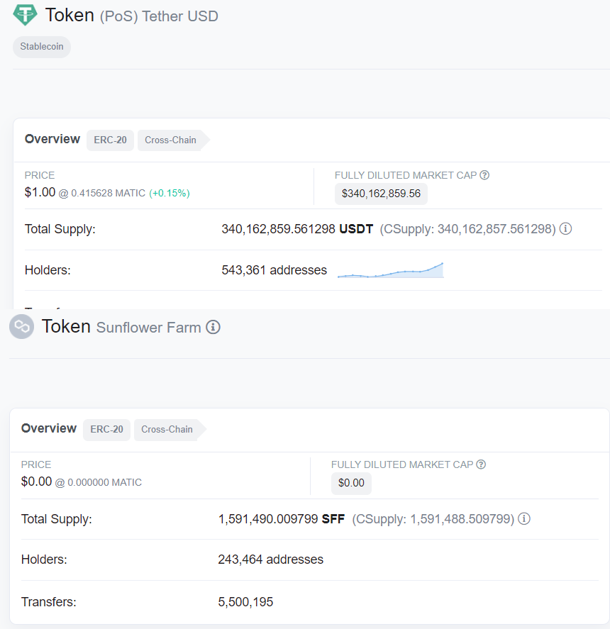Click the 5,500,195 transfers count
Viewport: 610px width, 629px height.
245,602
